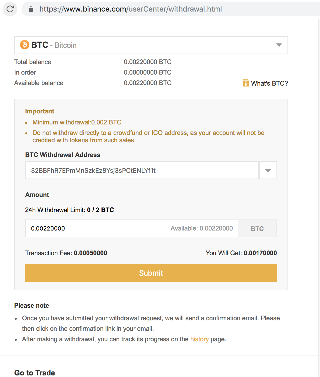Click the Go to Trade heading
This screenshot has width=320, height=377.
(35, 373)
